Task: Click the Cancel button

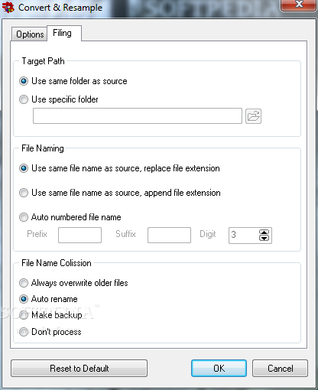Action: point(280,369)
